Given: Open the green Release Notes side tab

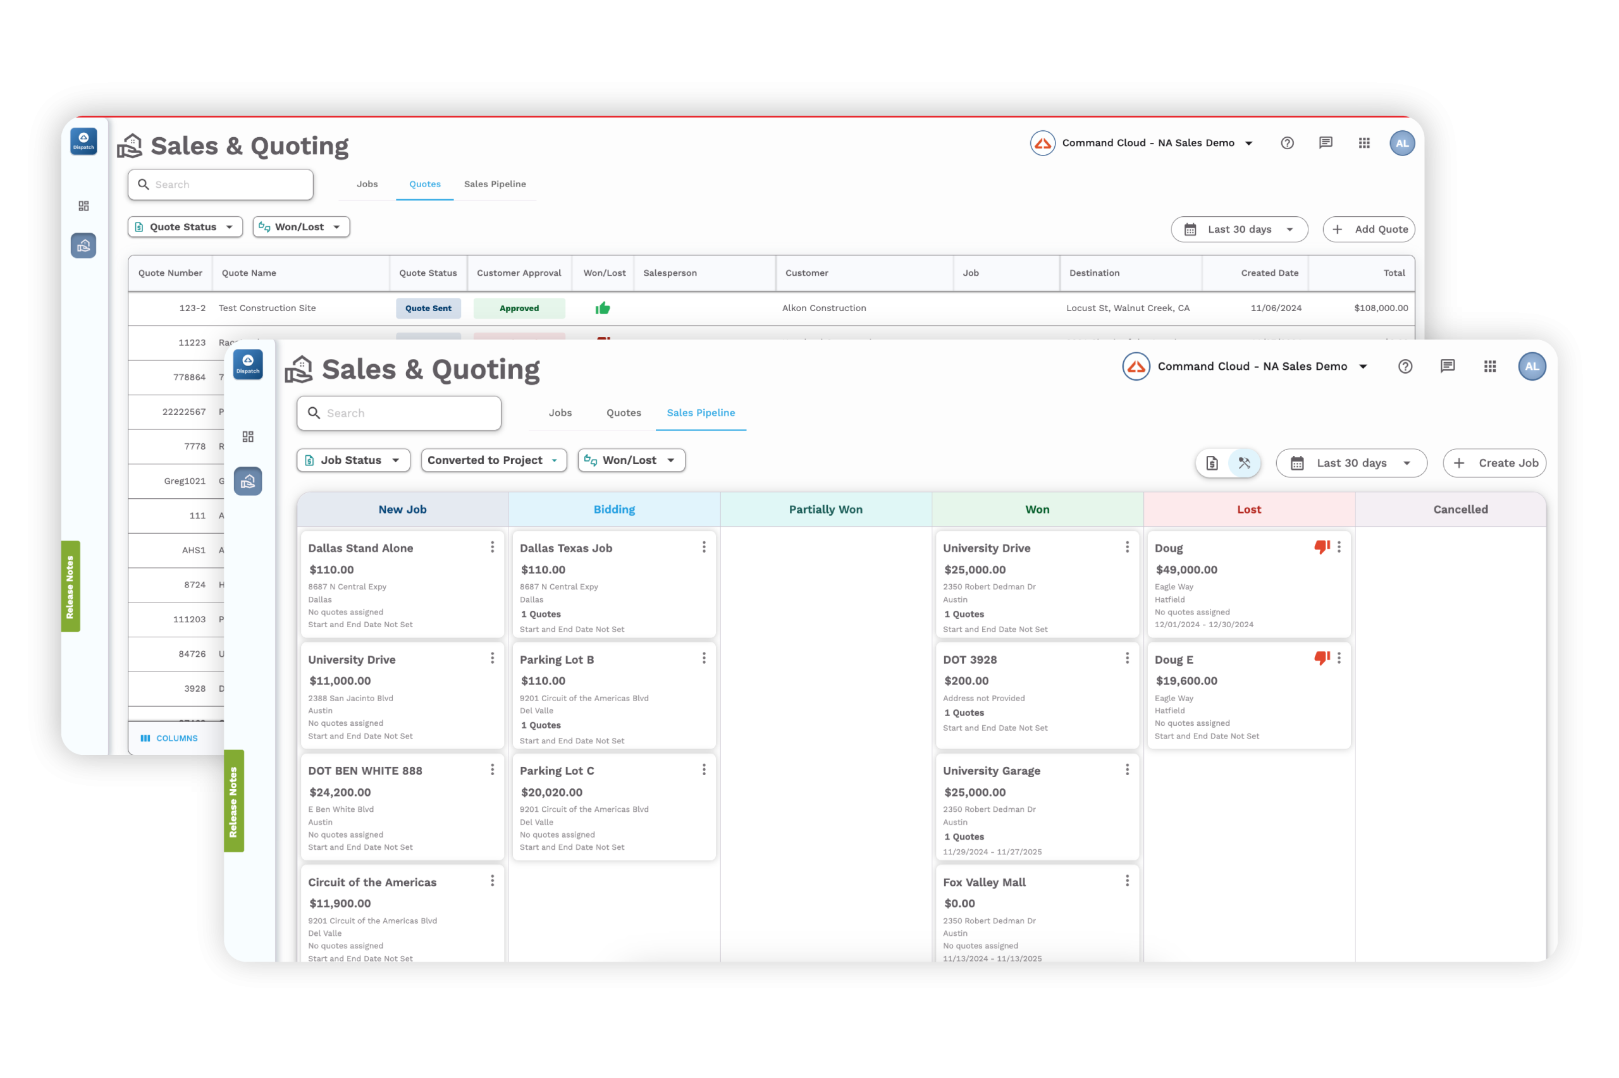Looking at the screenshot, I should click(234, 801).
